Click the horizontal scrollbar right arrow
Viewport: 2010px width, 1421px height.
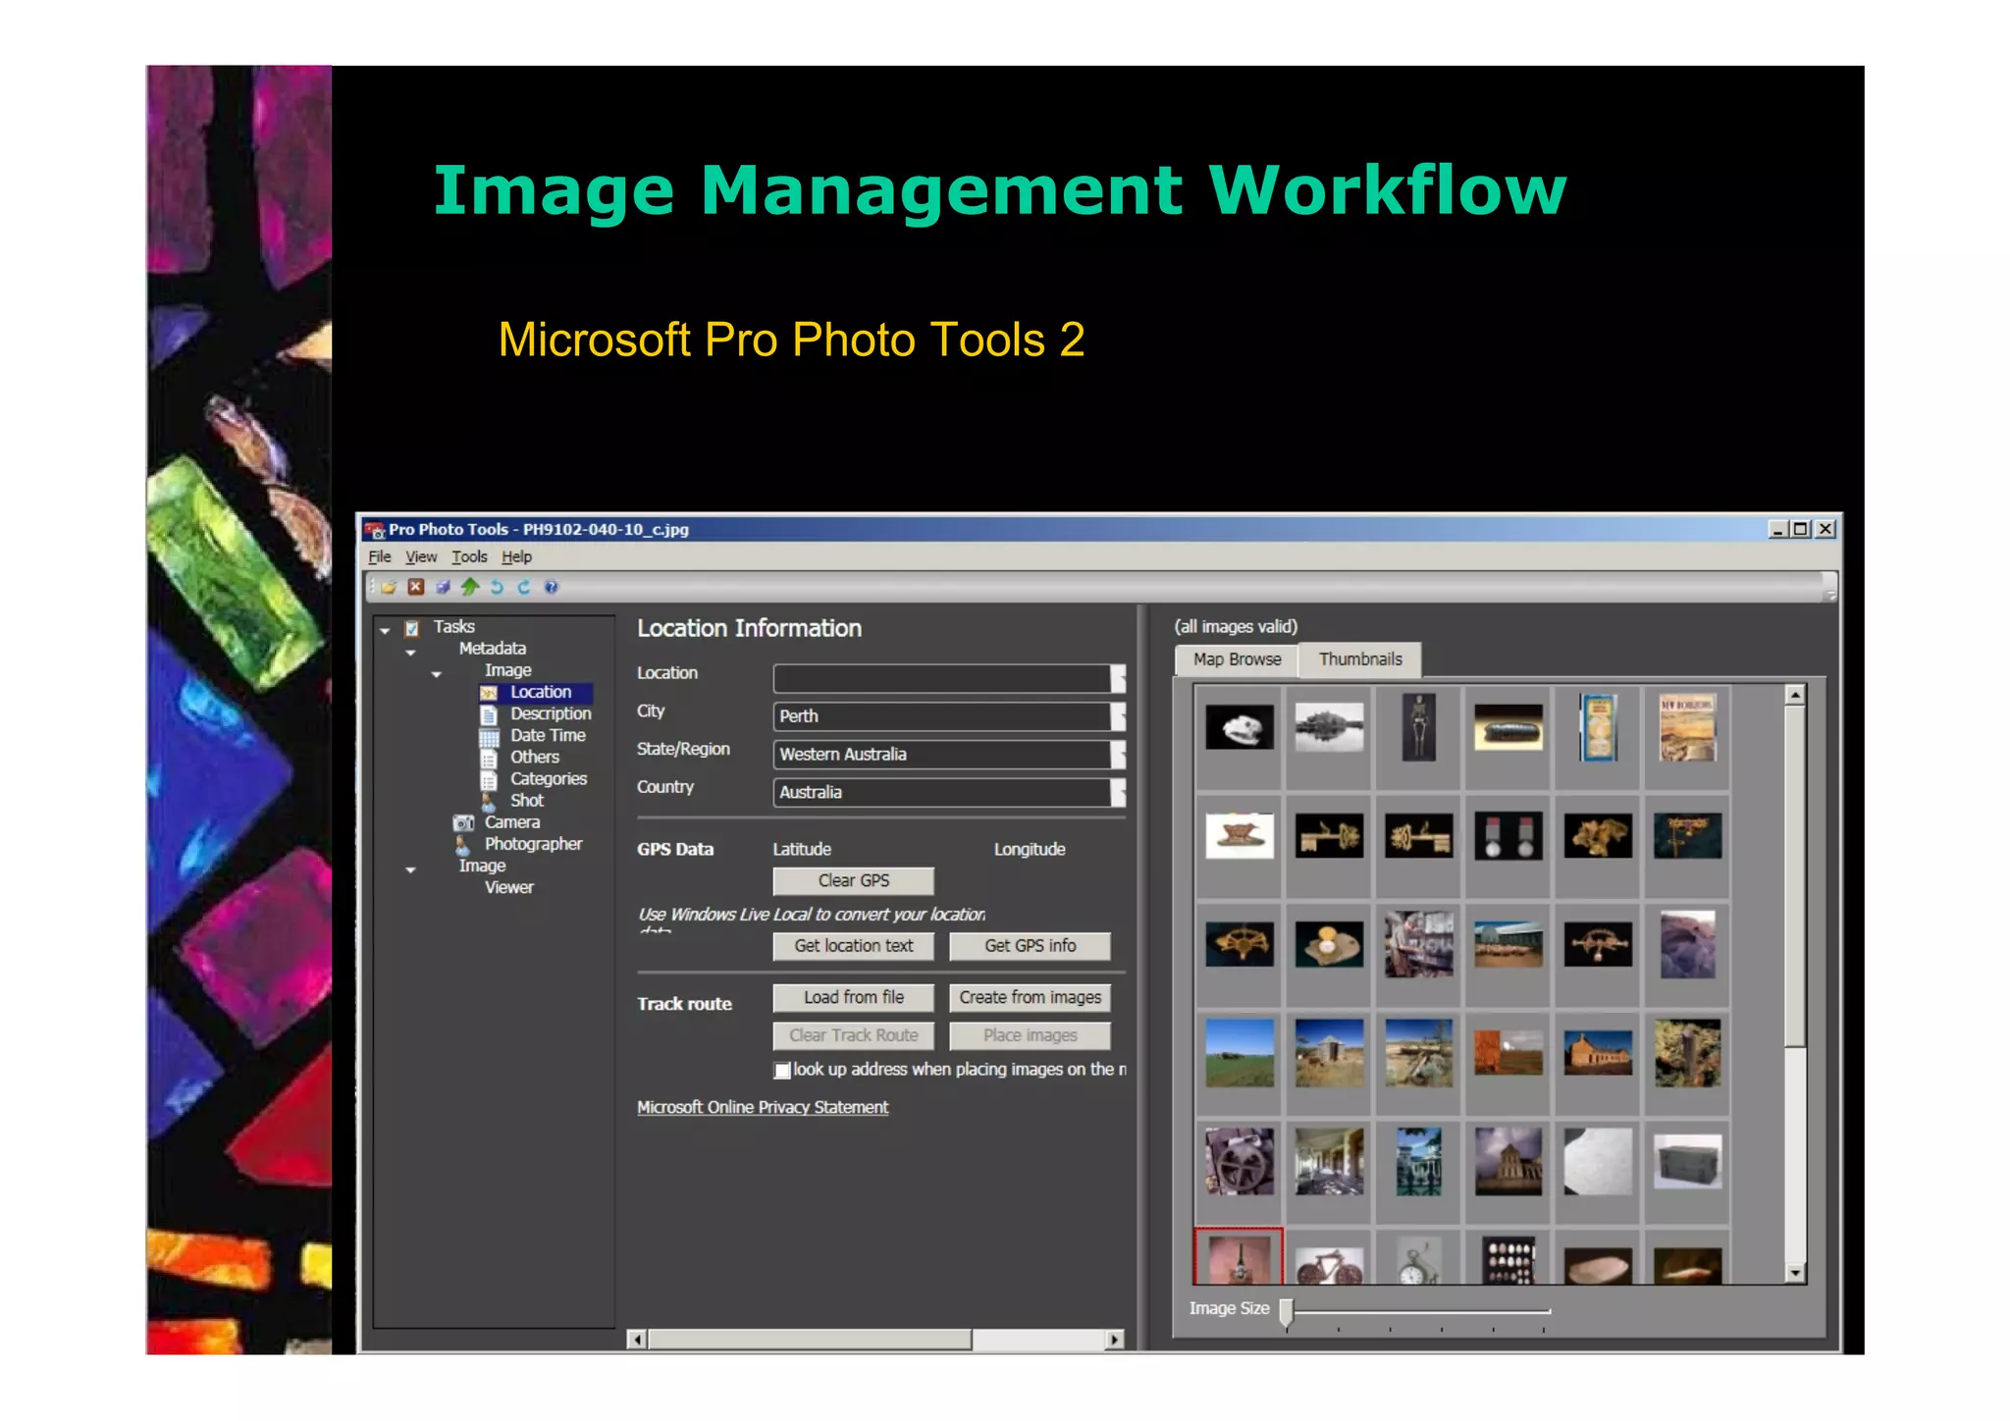[1115, 1340]
